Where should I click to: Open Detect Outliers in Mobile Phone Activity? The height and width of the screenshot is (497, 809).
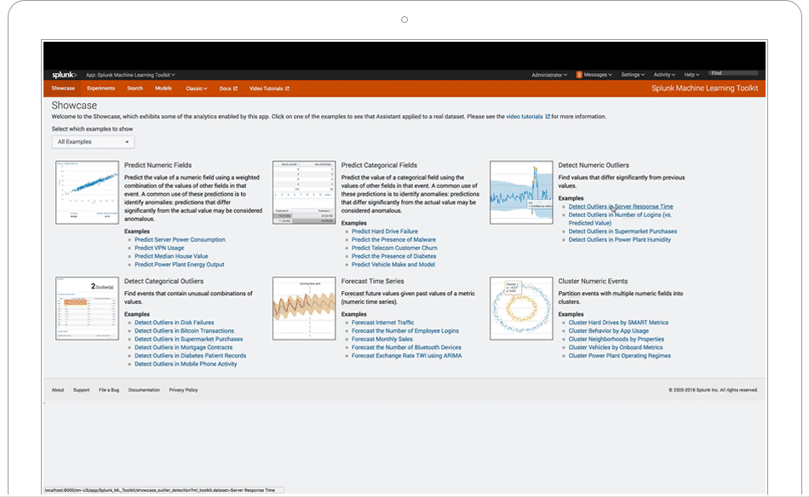186,364
